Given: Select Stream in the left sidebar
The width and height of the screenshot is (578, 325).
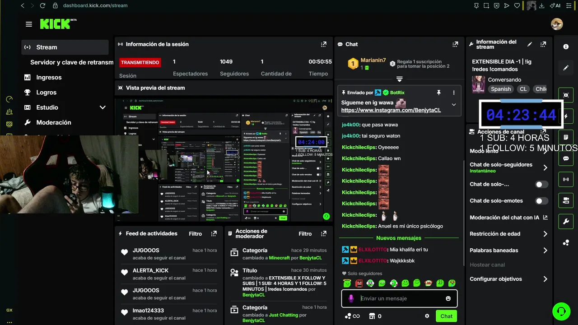Looking at the screenshot, I should [x=65, y=47].
